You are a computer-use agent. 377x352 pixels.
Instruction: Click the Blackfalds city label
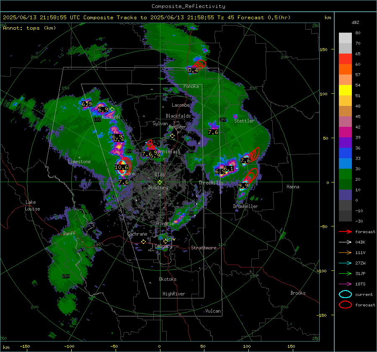click(x=178, y=116)
